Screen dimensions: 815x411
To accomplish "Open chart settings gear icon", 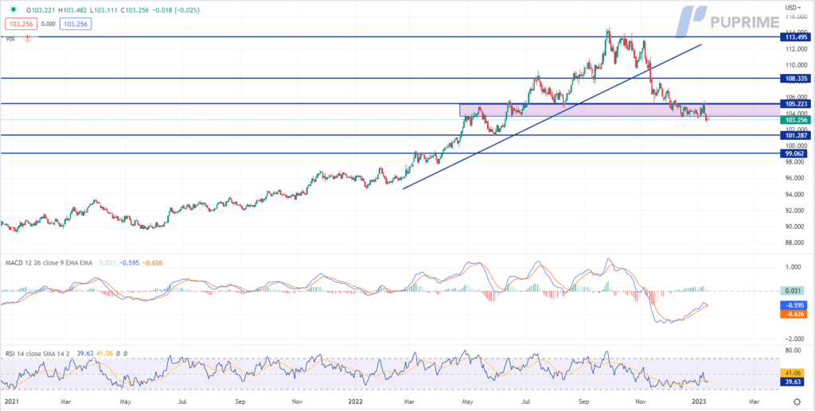I will (797, 401).
